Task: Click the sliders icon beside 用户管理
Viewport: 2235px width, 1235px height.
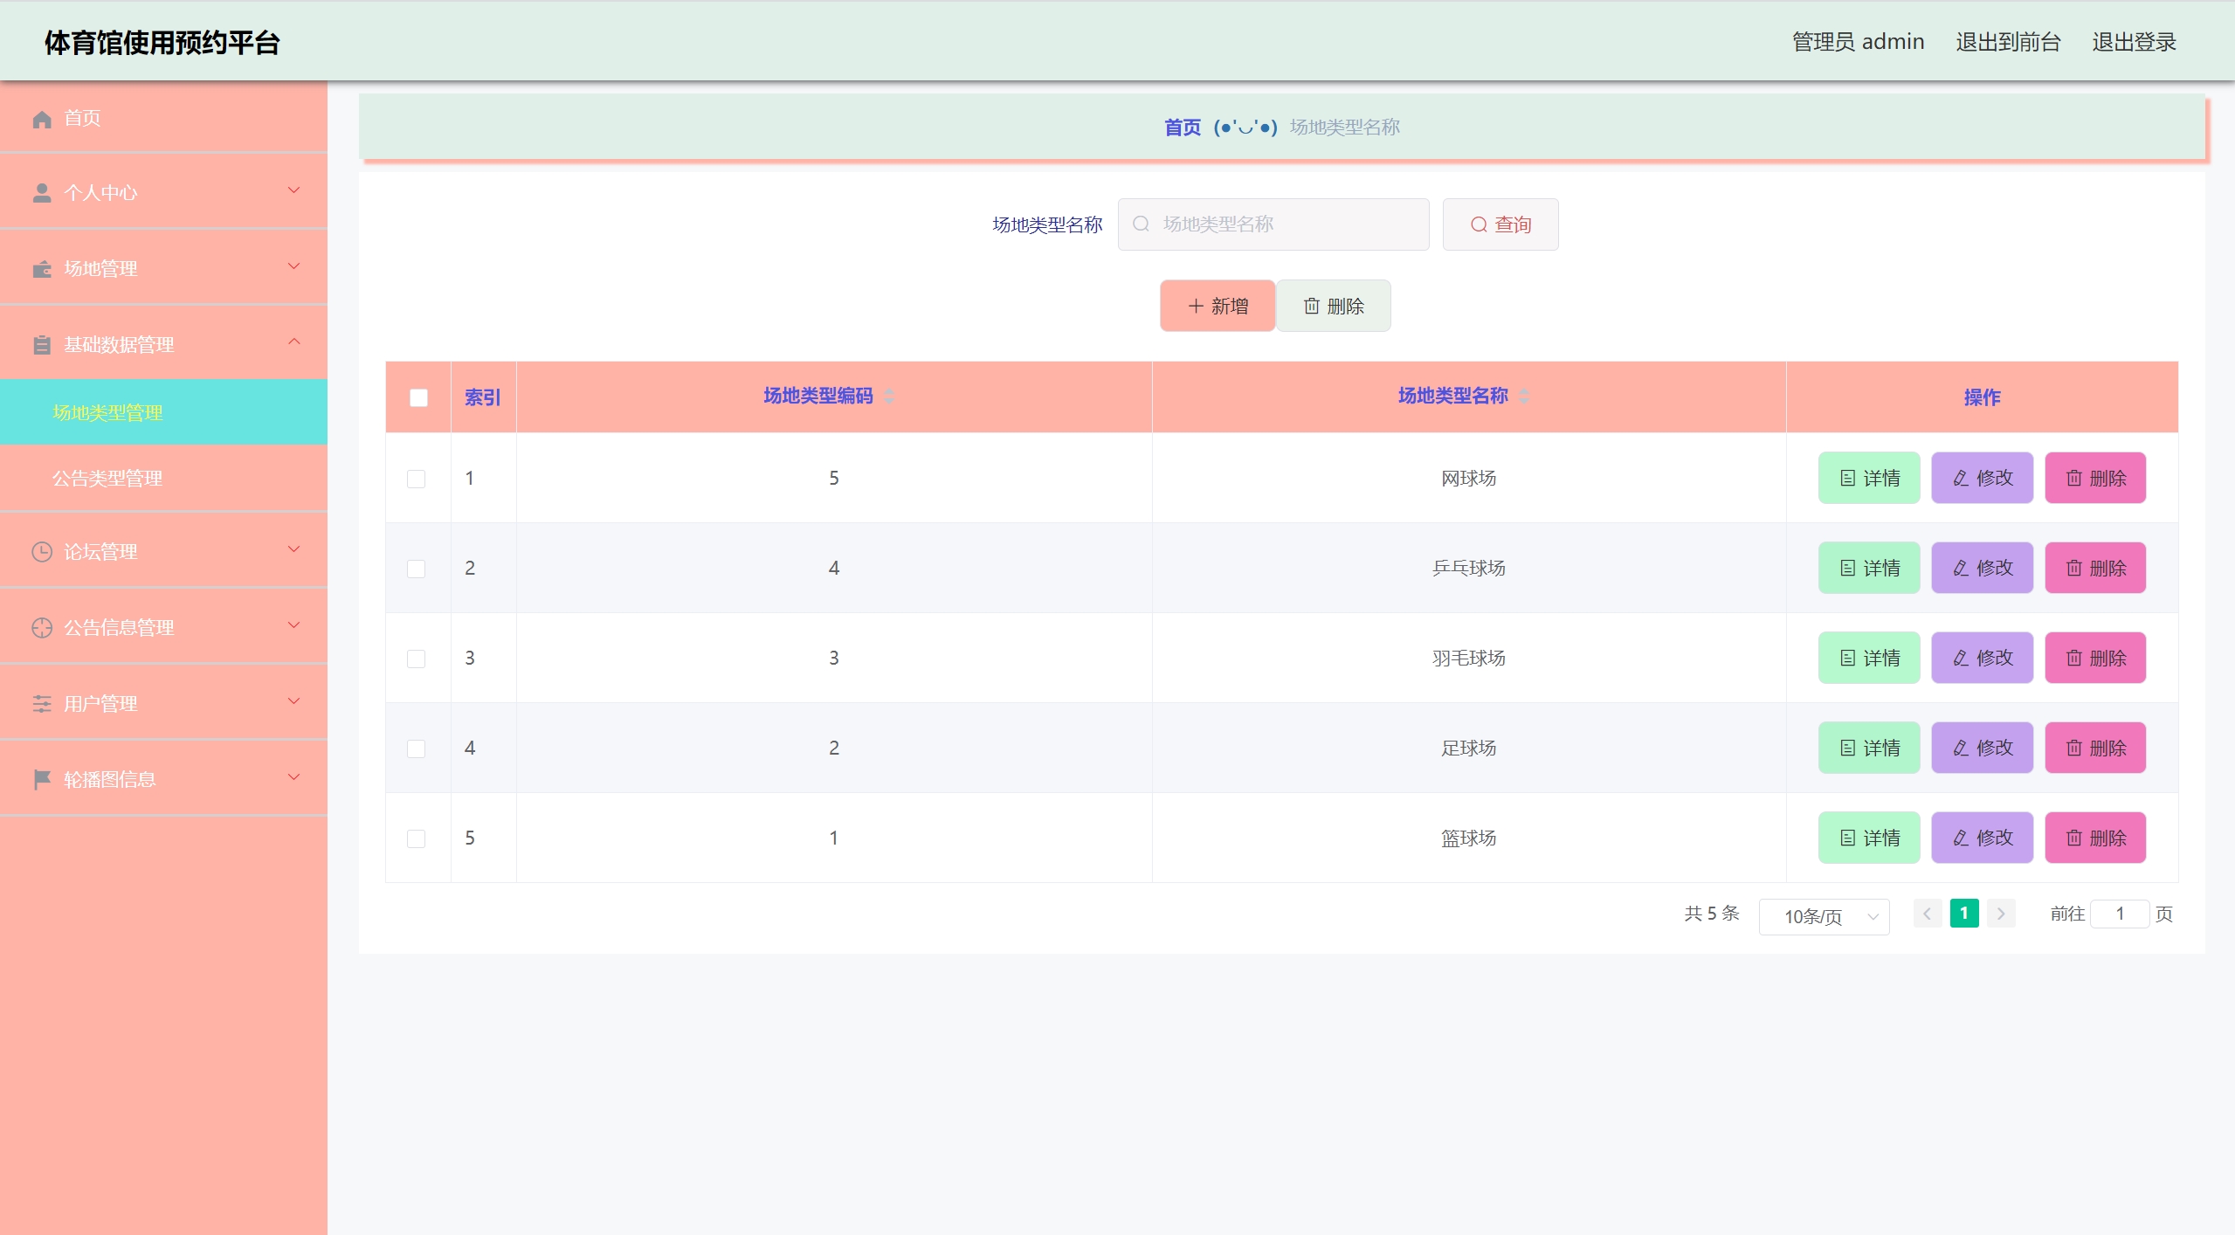Action: pos(42,704)
